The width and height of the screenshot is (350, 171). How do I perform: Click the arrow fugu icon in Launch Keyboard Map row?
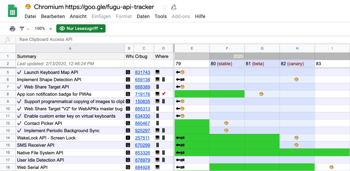(x=180, y=72)
